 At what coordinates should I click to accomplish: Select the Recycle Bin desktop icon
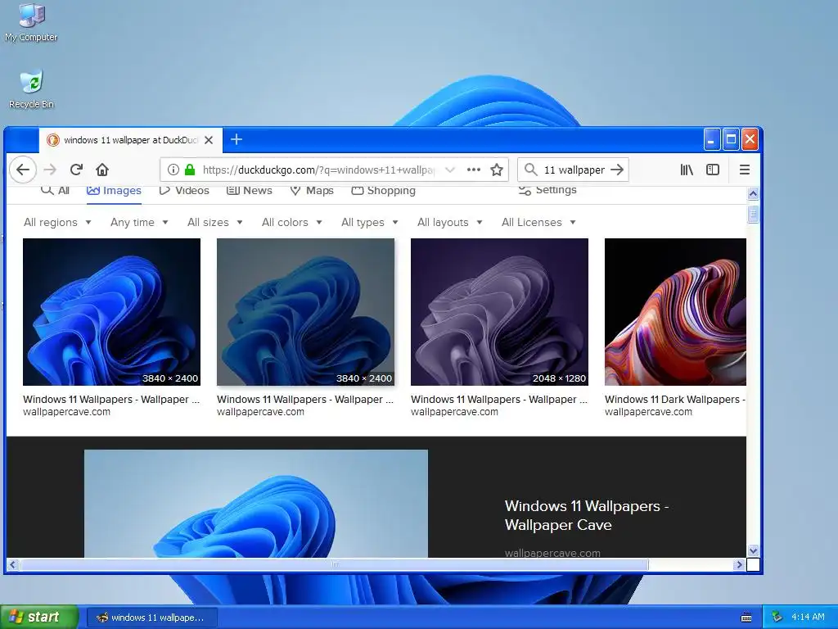(32, 90)
